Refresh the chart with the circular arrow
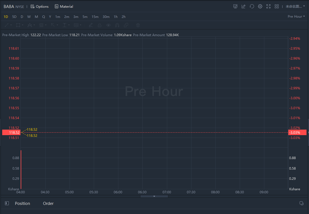The width and height of the screenshot is (309, 214). 252,6
